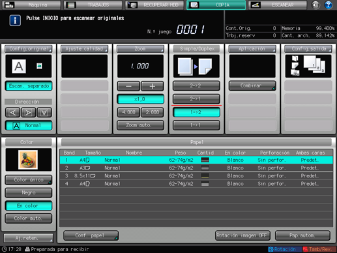
Task: Open Conf. papel settings
Action: tap(91, 235)
